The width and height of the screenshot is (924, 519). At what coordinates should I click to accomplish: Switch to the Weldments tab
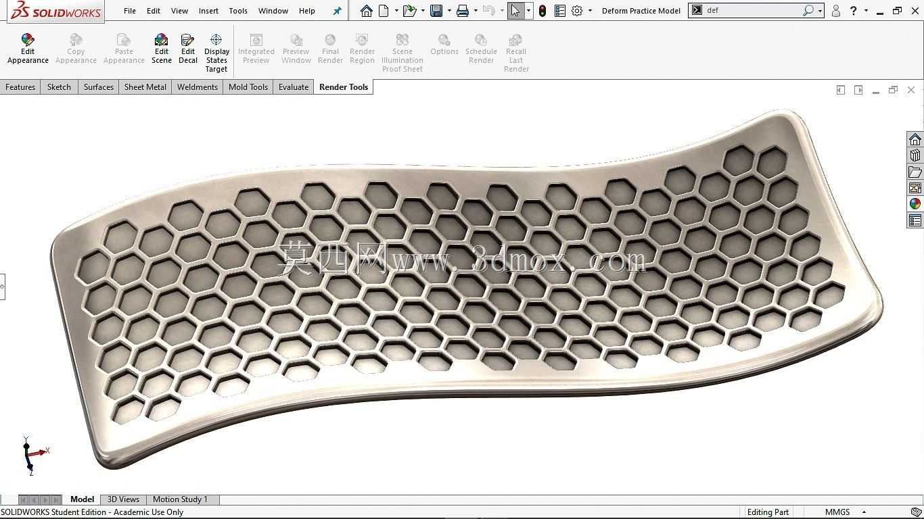(x=198, y=87)
